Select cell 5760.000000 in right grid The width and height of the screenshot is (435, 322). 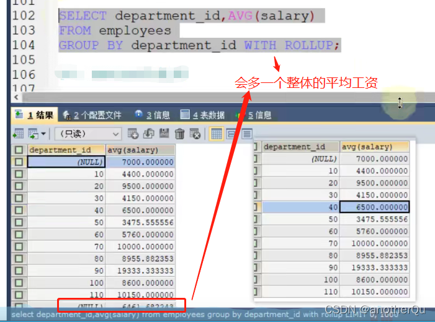pyautogui.click(x=375, y=231)
